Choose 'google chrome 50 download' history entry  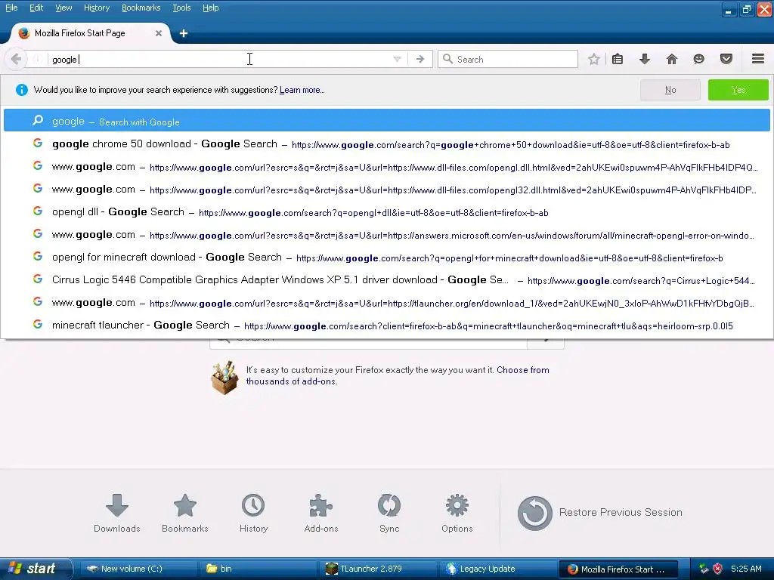386,144
